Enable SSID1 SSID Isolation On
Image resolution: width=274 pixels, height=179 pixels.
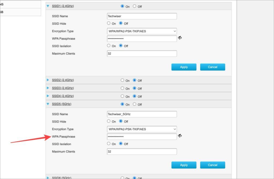[x=109, y=45]
